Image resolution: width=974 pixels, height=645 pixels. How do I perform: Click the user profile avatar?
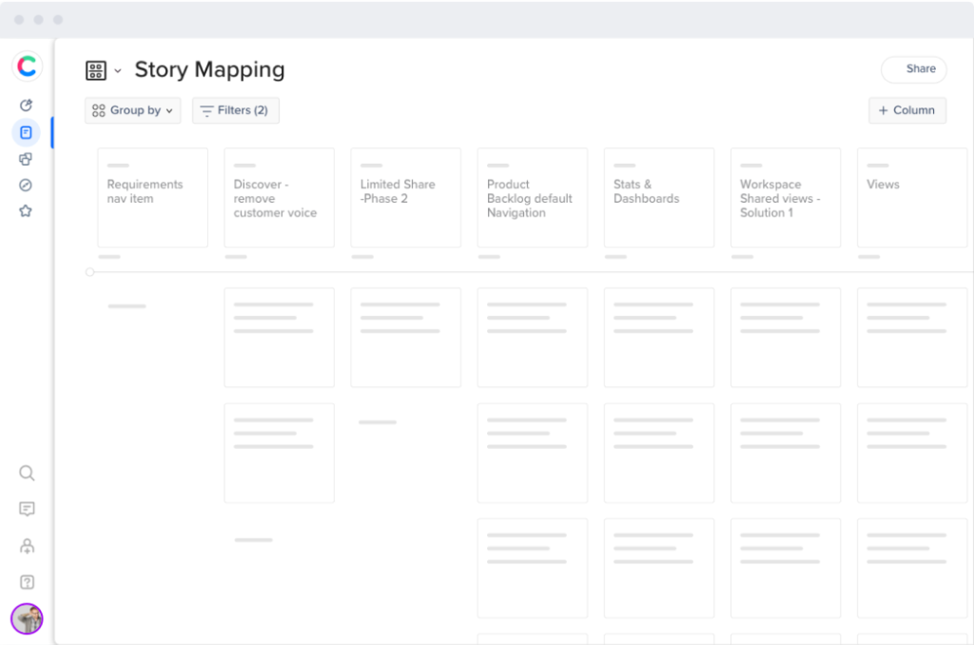coord(27,618)
